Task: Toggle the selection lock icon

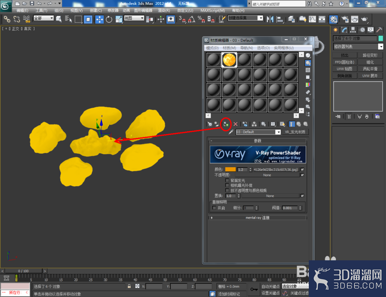Action: pyautogui.click(x=129, y=286)
